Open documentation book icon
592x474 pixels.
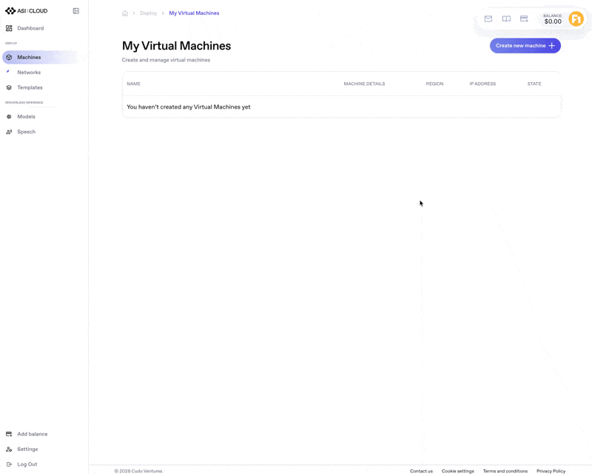point(506,18)
